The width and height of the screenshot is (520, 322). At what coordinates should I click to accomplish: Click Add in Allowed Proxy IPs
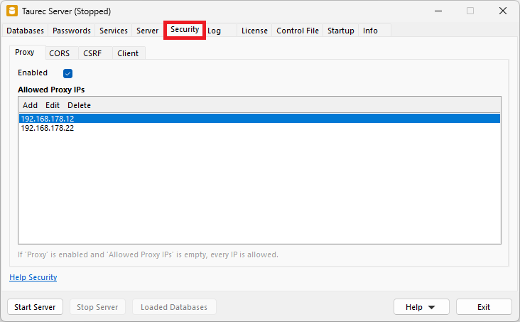30,105
